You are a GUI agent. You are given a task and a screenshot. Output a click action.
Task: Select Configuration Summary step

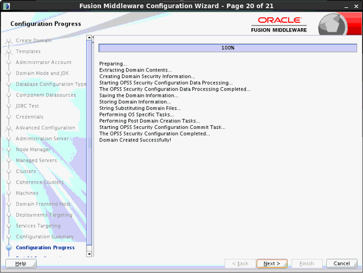[x=44, y=237]
